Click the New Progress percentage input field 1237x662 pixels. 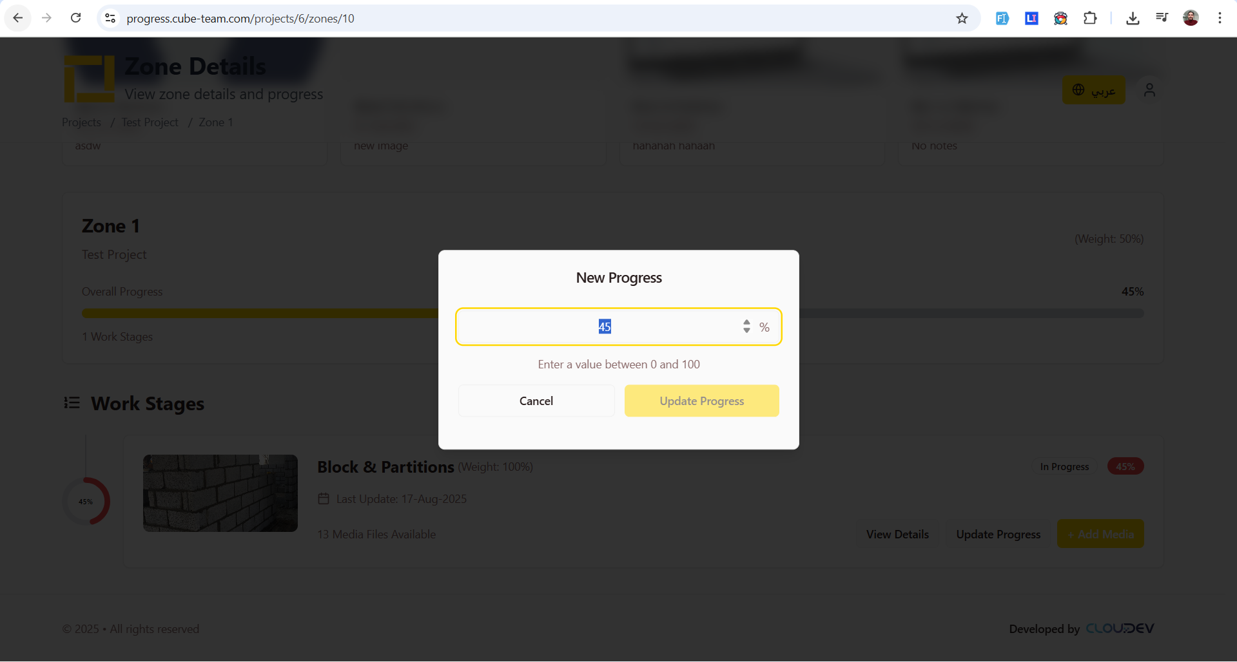604,327
